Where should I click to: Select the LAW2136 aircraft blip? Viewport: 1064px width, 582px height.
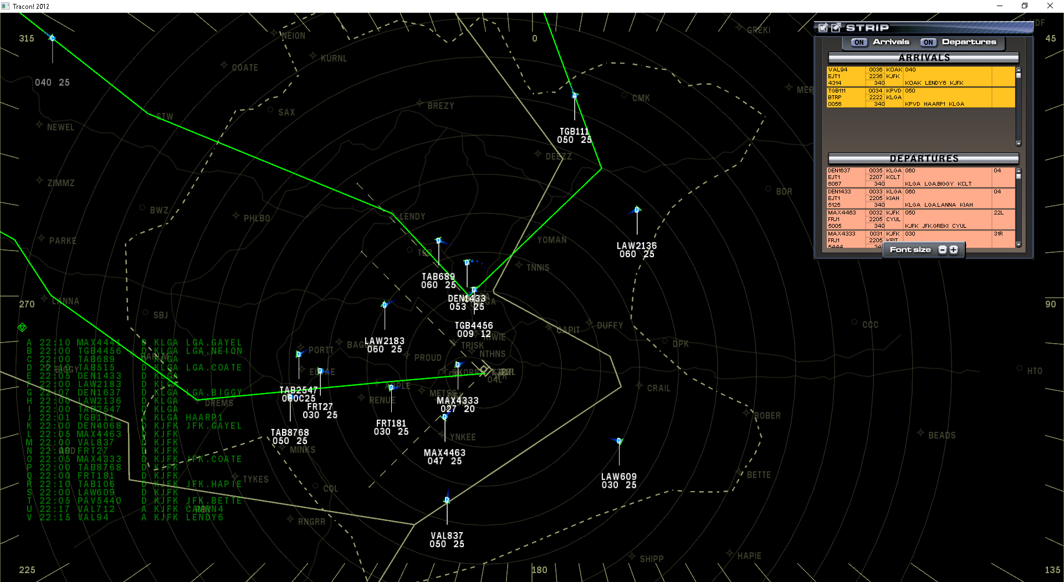pyautogui.click(x=636, y=211)
